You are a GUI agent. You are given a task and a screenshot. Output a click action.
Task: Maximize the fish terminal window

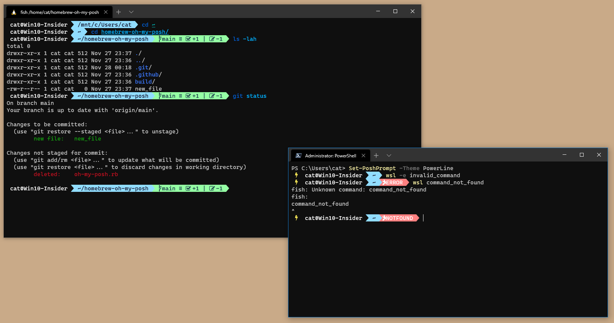point(395,11)
